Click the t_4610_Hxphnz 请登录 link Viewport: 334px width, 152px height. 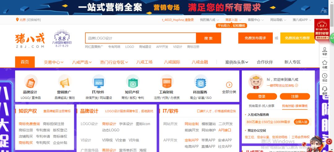[178, 20]
